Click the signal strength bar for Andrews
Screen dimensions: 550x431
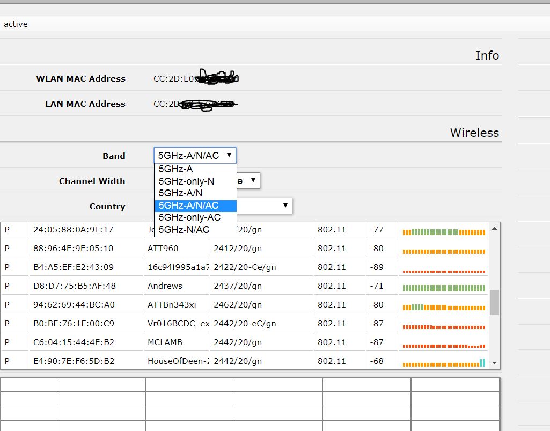[x=443, y=285]
